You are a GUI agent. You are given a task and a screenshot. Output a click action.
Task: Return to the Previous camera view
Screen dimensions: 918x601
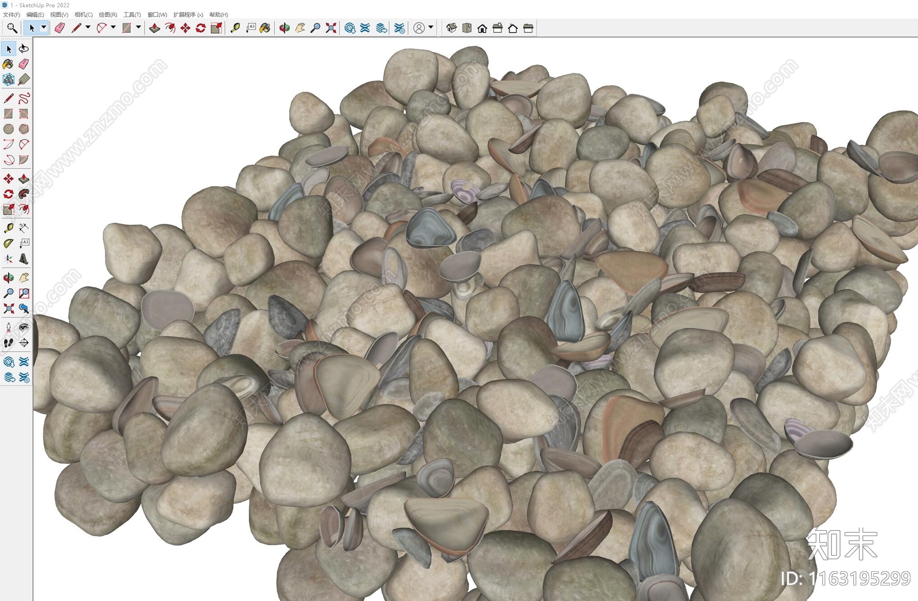(x=24, y=308)
